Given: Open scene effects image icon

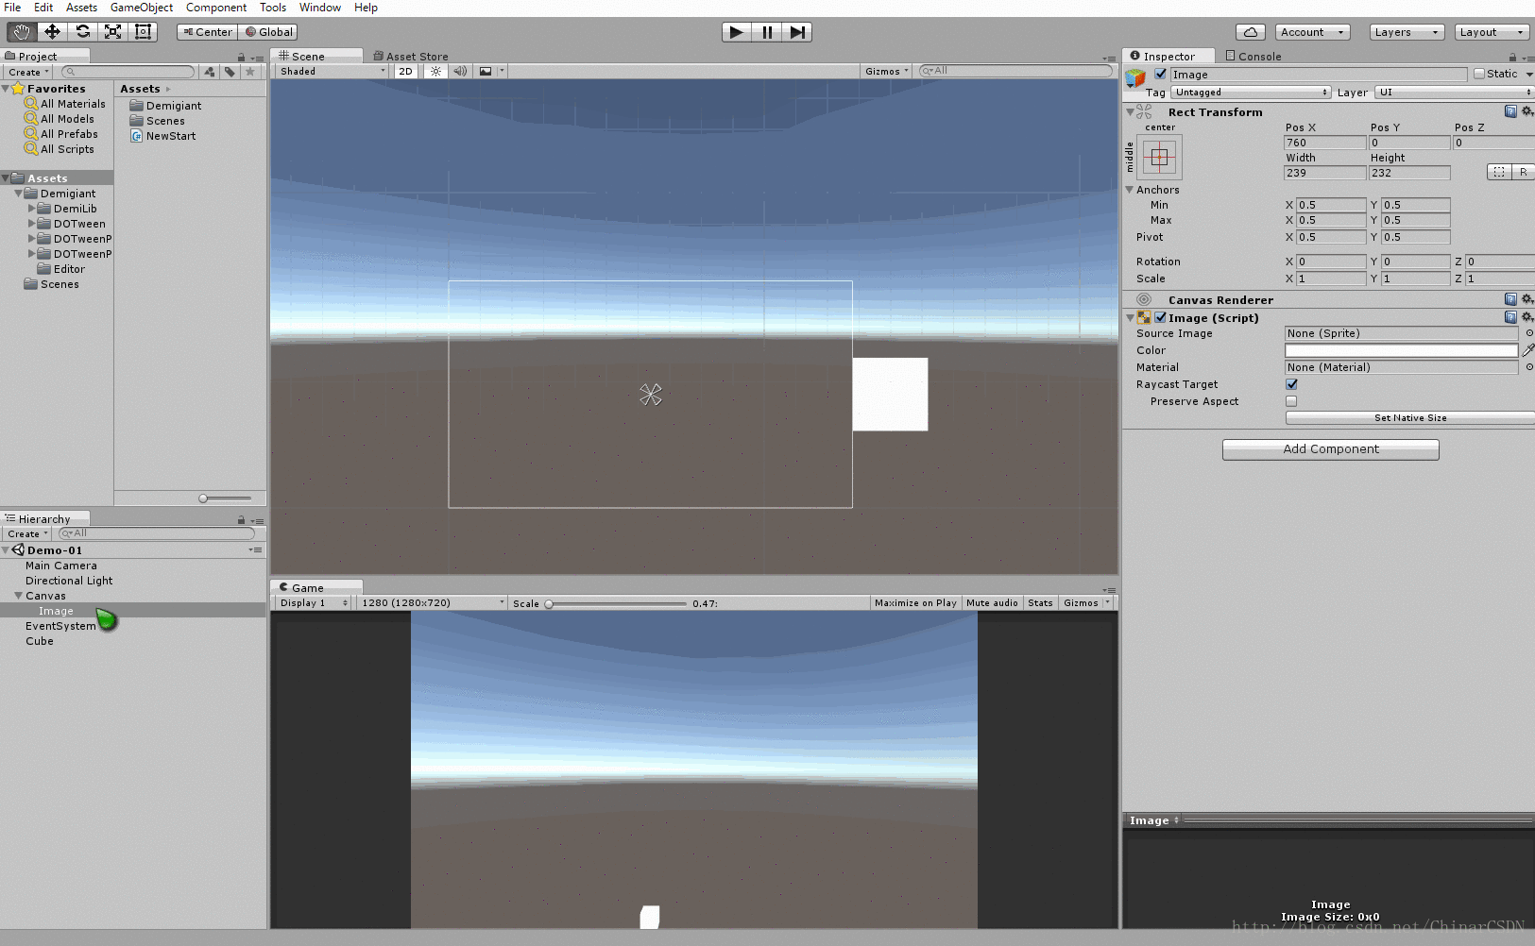Looking at the screenshot, I should point(486,71).
